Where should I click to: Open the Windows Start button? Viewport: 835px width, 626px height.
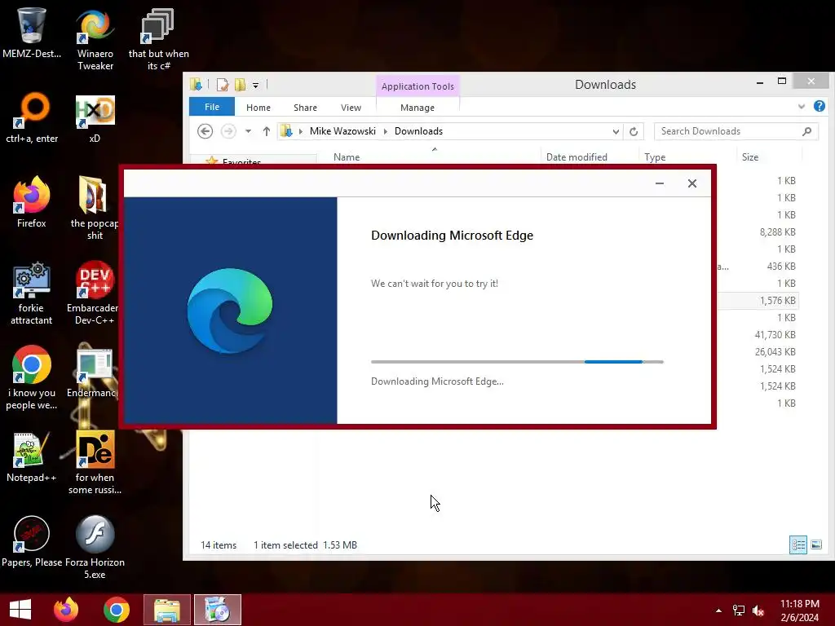tap(20, 610)
